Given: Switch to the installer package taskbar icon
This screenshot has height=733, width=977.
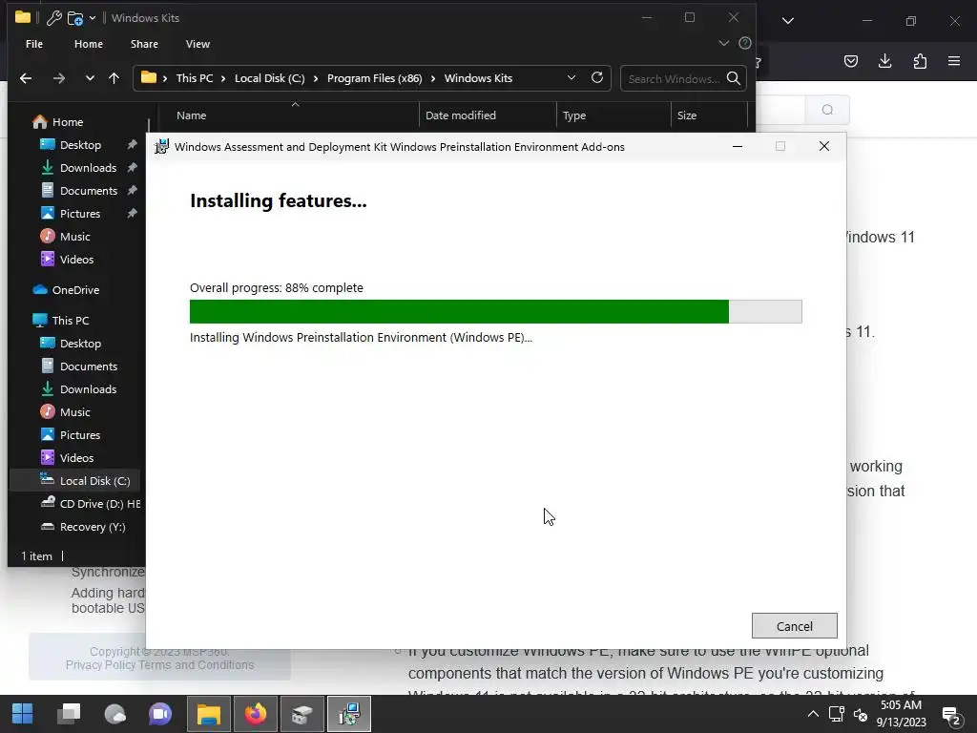Looking at the screenshot, I should tap(302, 714).
